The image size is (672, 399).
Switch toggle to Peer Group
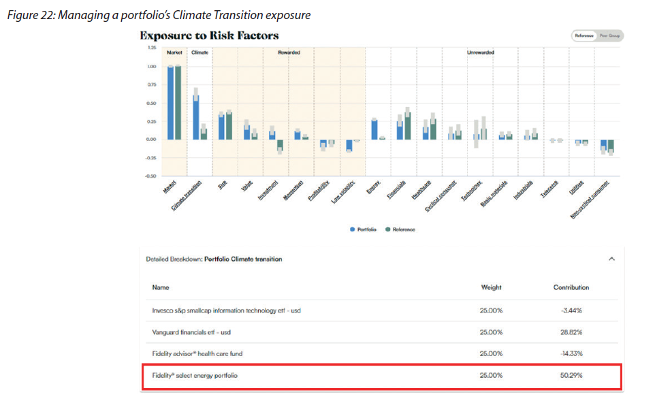(609, 36)
